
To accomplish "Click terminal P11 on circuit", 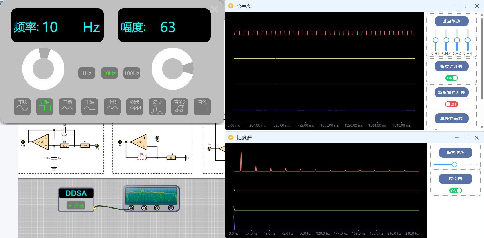I will tap(23, 142).
